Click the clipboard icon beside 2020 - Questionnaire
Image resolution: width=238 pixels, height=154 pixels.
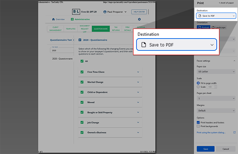coord(80,40)
